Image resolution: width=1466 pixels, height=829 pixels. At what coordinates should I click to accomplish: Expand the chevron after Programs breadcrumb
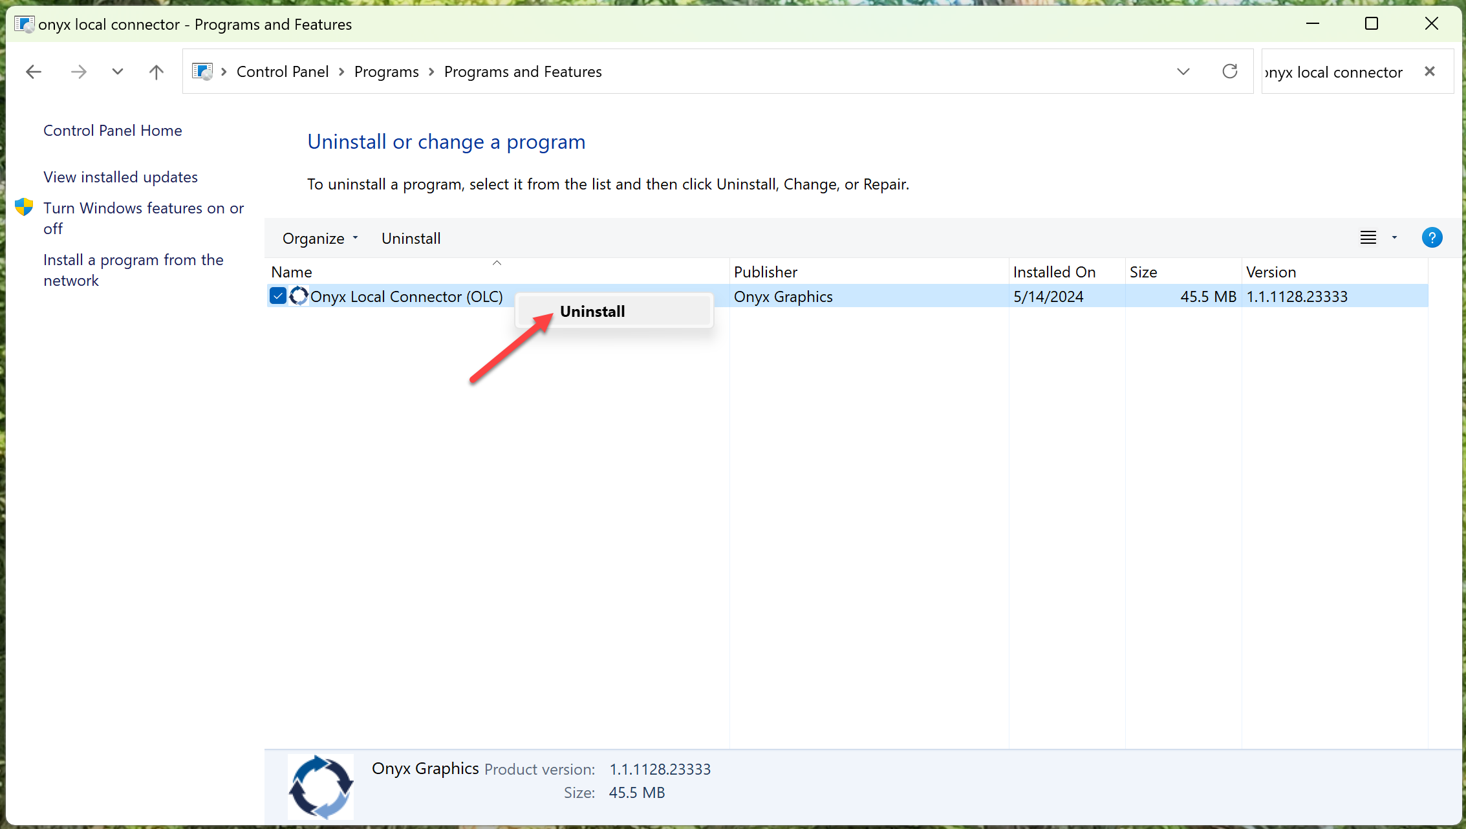tap(431, 72)
